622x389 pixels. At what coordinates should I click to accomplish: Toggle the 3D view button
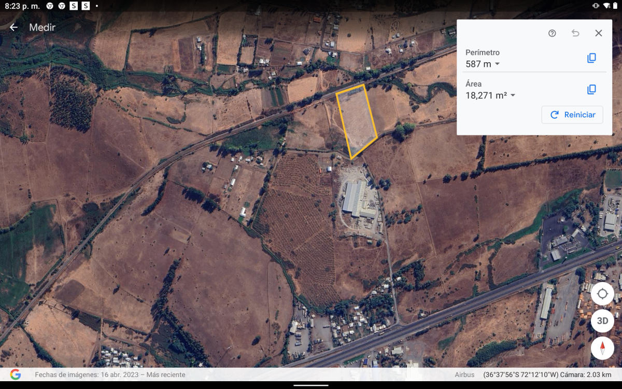point(602,321)
